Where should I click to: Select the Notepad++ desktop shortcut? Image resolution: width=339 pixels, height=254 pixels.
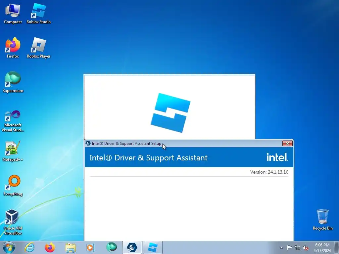click(x=13, y=151)
